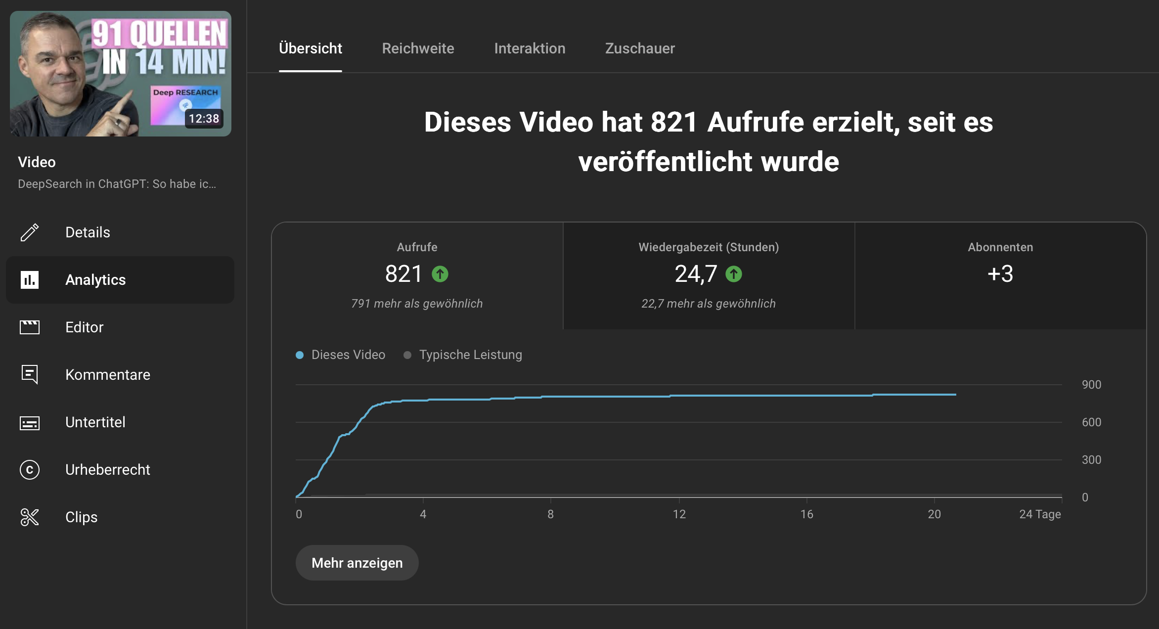The height and width of the screenshot is (629, 1159).
Task: Click the Urheberrecht copyright icon
Action: (x=30, y=470)
